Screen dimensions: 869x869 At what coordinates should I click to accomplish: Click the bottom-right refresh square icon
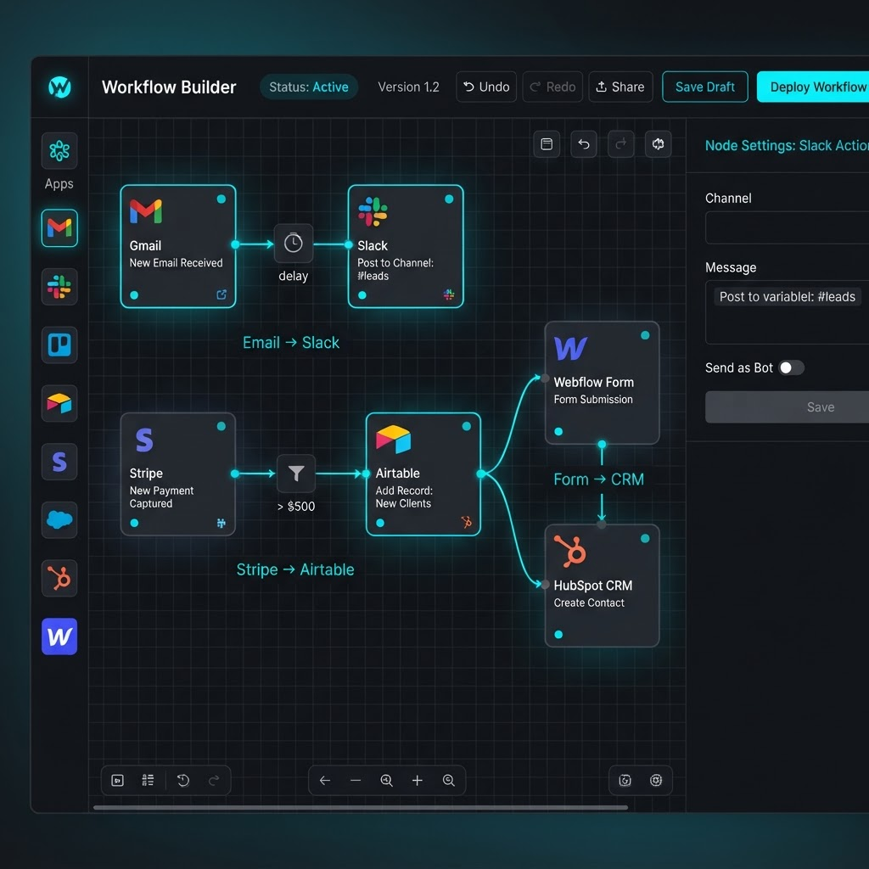click(x=625, y=781)
